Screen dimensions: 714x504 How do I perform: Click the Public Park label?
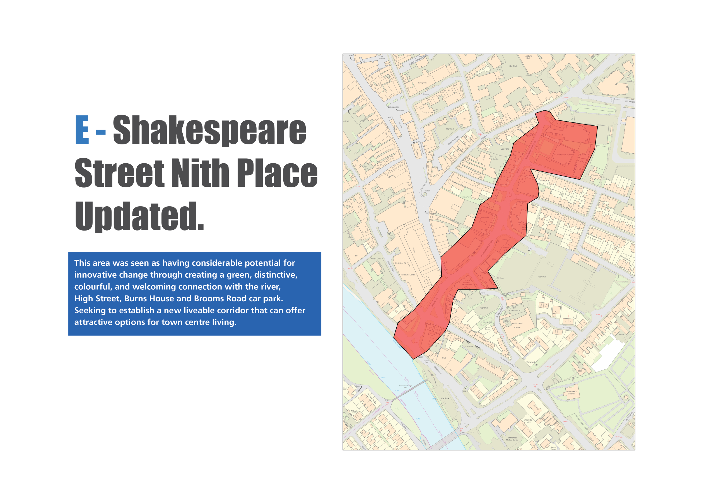(488, 322)
